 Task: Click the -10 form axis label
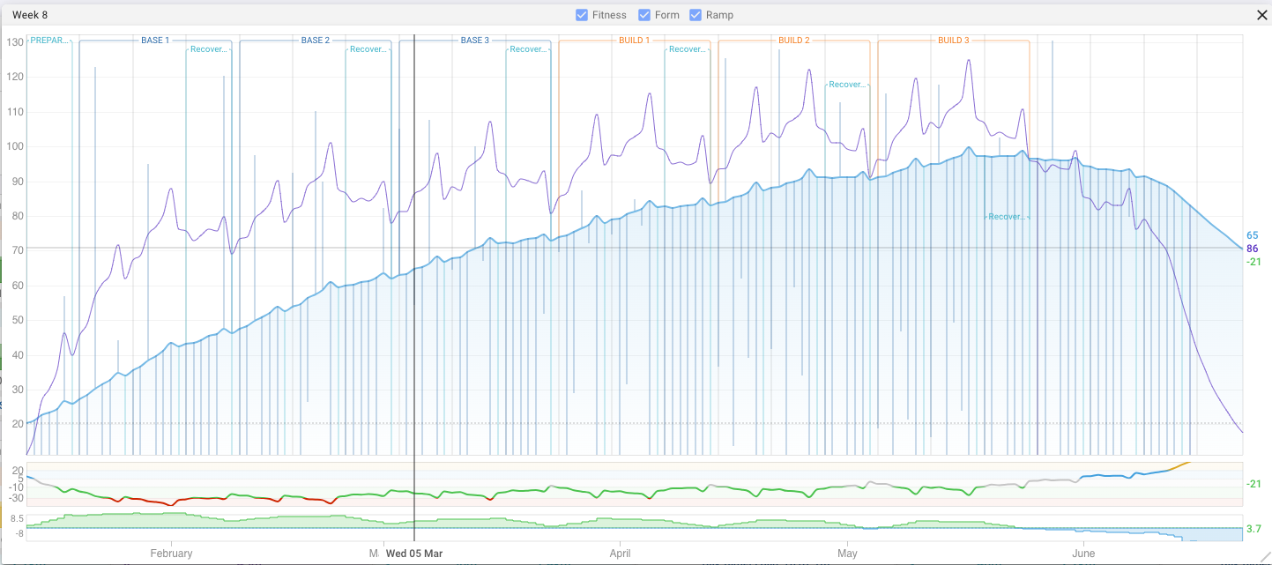click(16, 487)
